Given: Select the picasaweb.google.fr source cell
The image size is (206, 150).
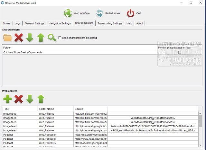Looking at the screenshot, I should pyautogui.click(x=90, y=126).
